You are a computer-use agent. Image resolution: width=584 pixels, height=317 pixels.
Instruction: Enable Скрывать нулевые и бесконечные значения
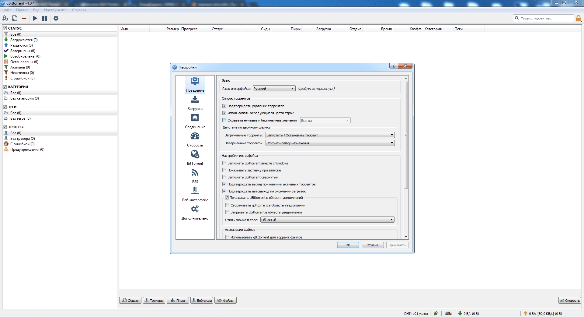[x=224, y=120]
